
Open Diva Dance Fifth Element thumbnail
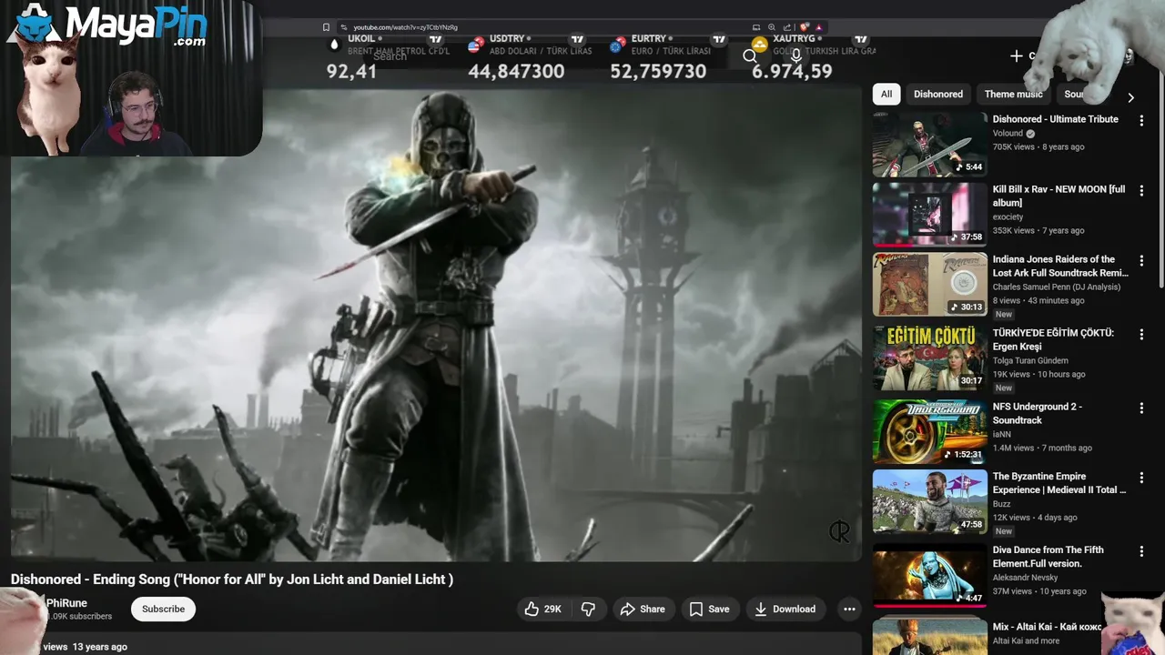929,575
